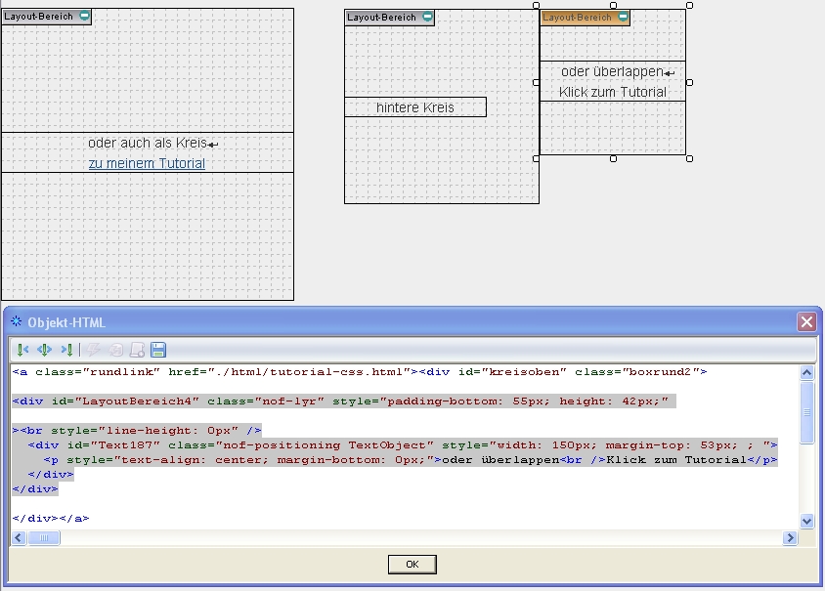Viewport: 825px width, 591px height.
Task: Click the 'zu meinem Tutorial' link
Action: [147, 164]
